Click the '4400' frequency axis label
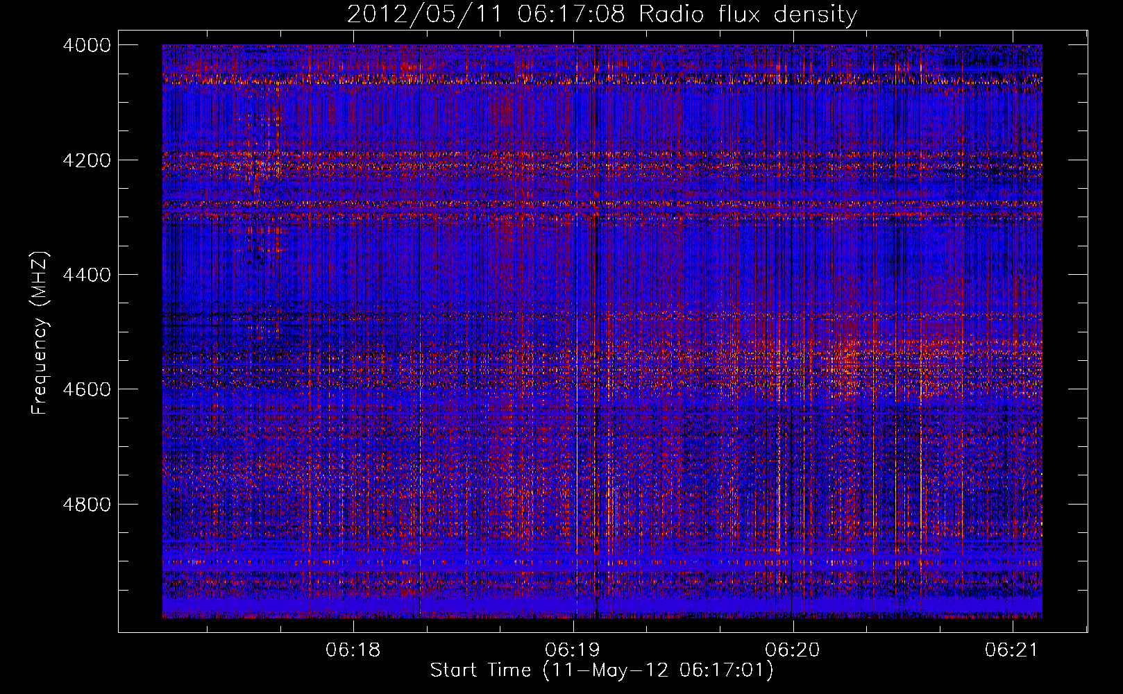 point(87,275)
